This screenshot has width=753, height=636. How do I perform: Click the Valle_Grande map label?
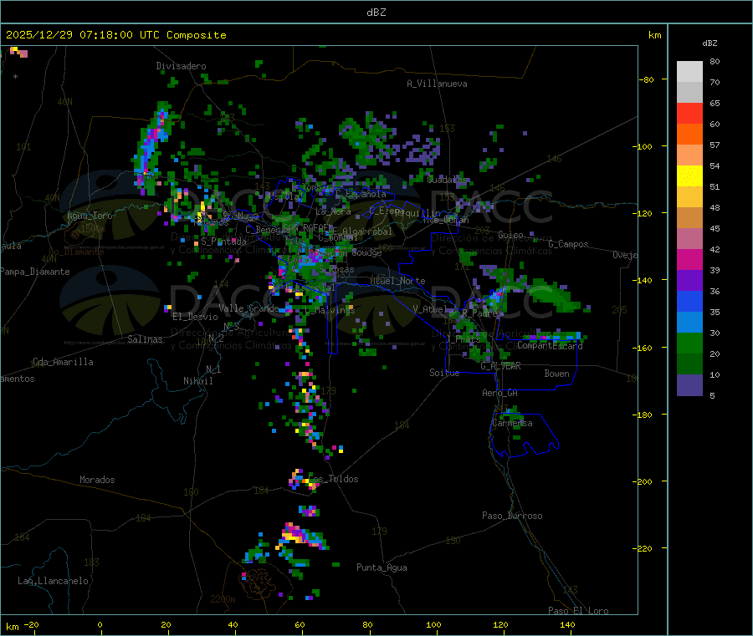pos(248,308)
